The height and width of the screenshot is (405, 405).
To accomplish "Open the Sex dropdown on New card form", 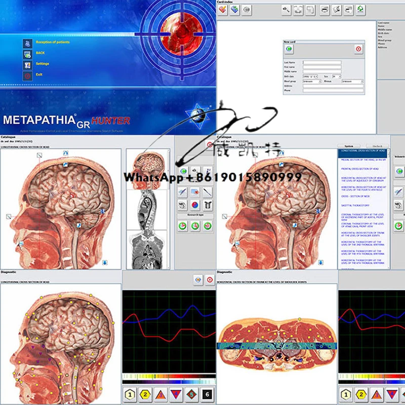I will pos(337,76).
